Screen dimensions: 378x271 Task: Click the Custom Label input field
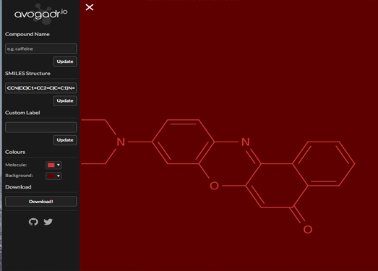pyautogui.click(x=41, y=127)
